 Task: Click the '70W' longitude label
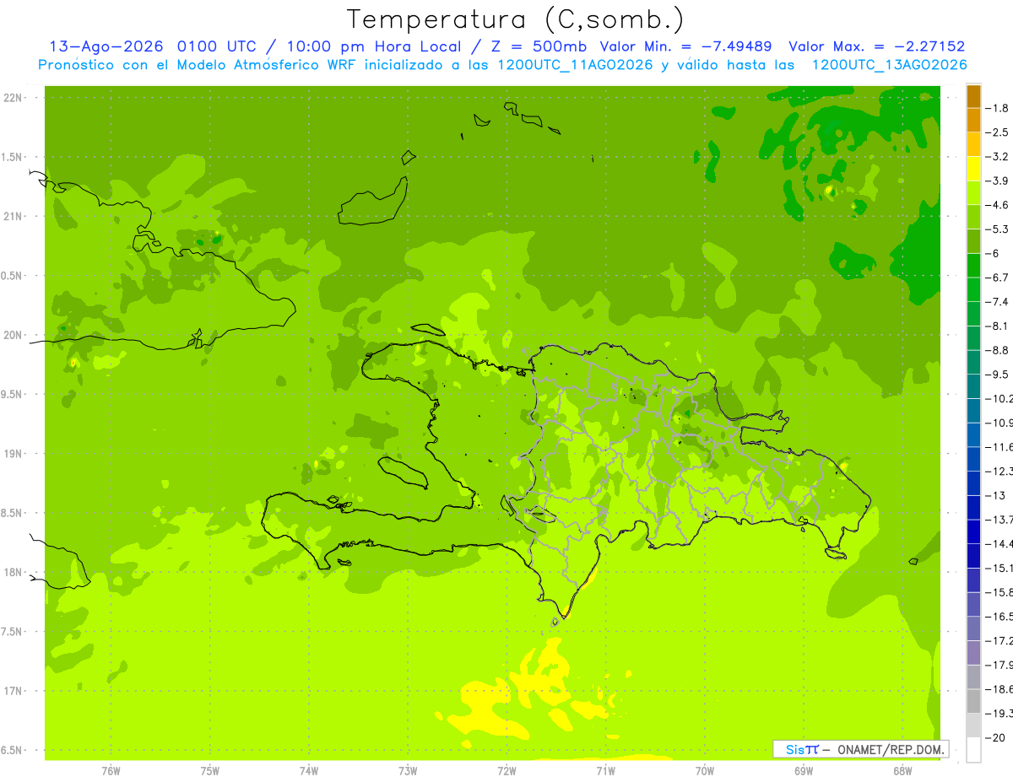pos(705,771)
